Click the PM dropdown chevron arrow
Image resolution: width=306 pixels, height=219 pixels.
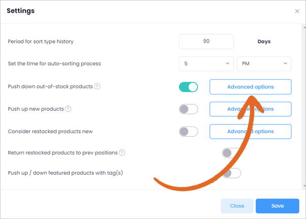click(285, 64)
